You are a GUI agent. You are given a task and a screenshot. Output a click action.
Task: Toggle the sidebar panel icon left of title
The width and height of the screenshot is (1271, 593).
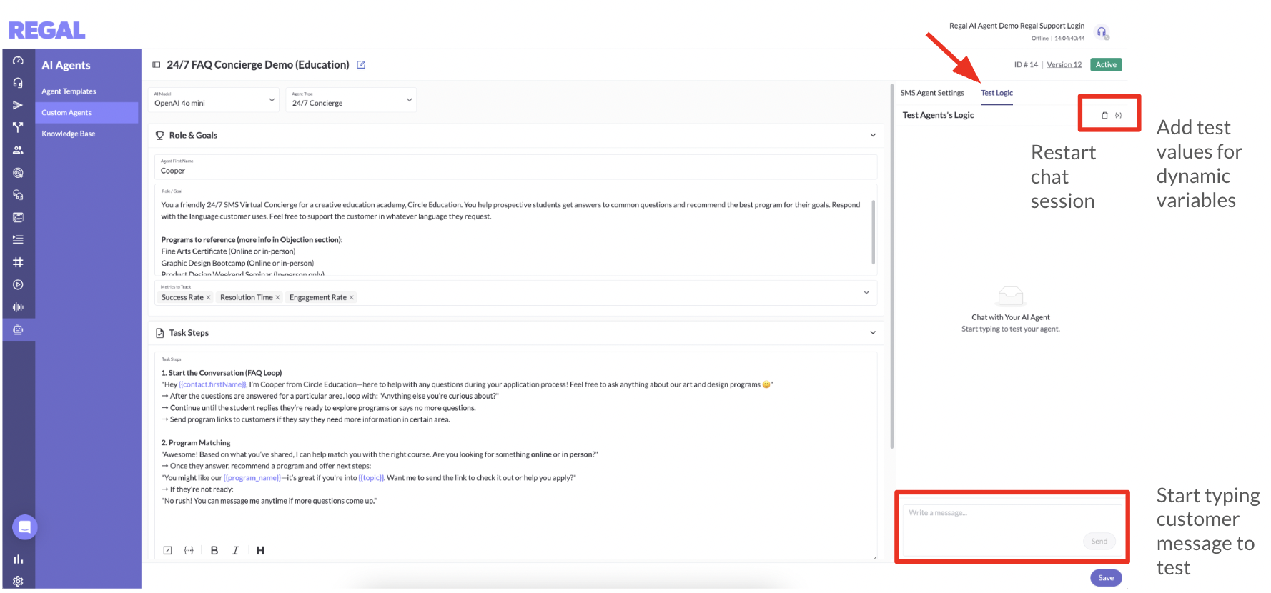156,65
